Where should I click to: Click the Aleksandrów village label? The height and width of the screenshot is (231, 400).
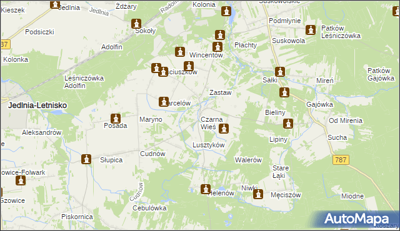coord(42,132)
